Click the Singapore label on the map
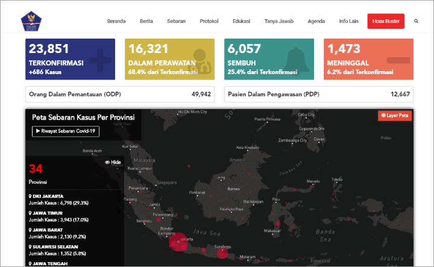434x267 pixels. coord(166,183)
